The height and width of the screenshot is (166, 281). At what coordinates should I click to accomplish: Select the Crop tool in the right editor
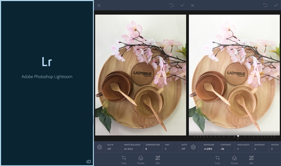tap(217, 159)
